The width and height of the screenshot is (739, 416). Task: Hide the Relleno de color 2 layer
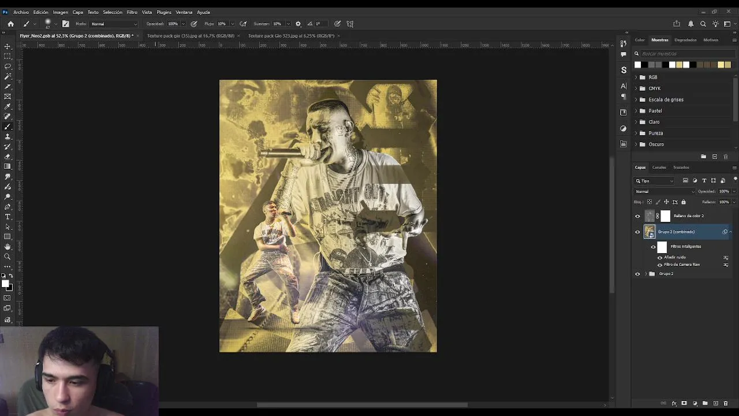pos(637,216)
